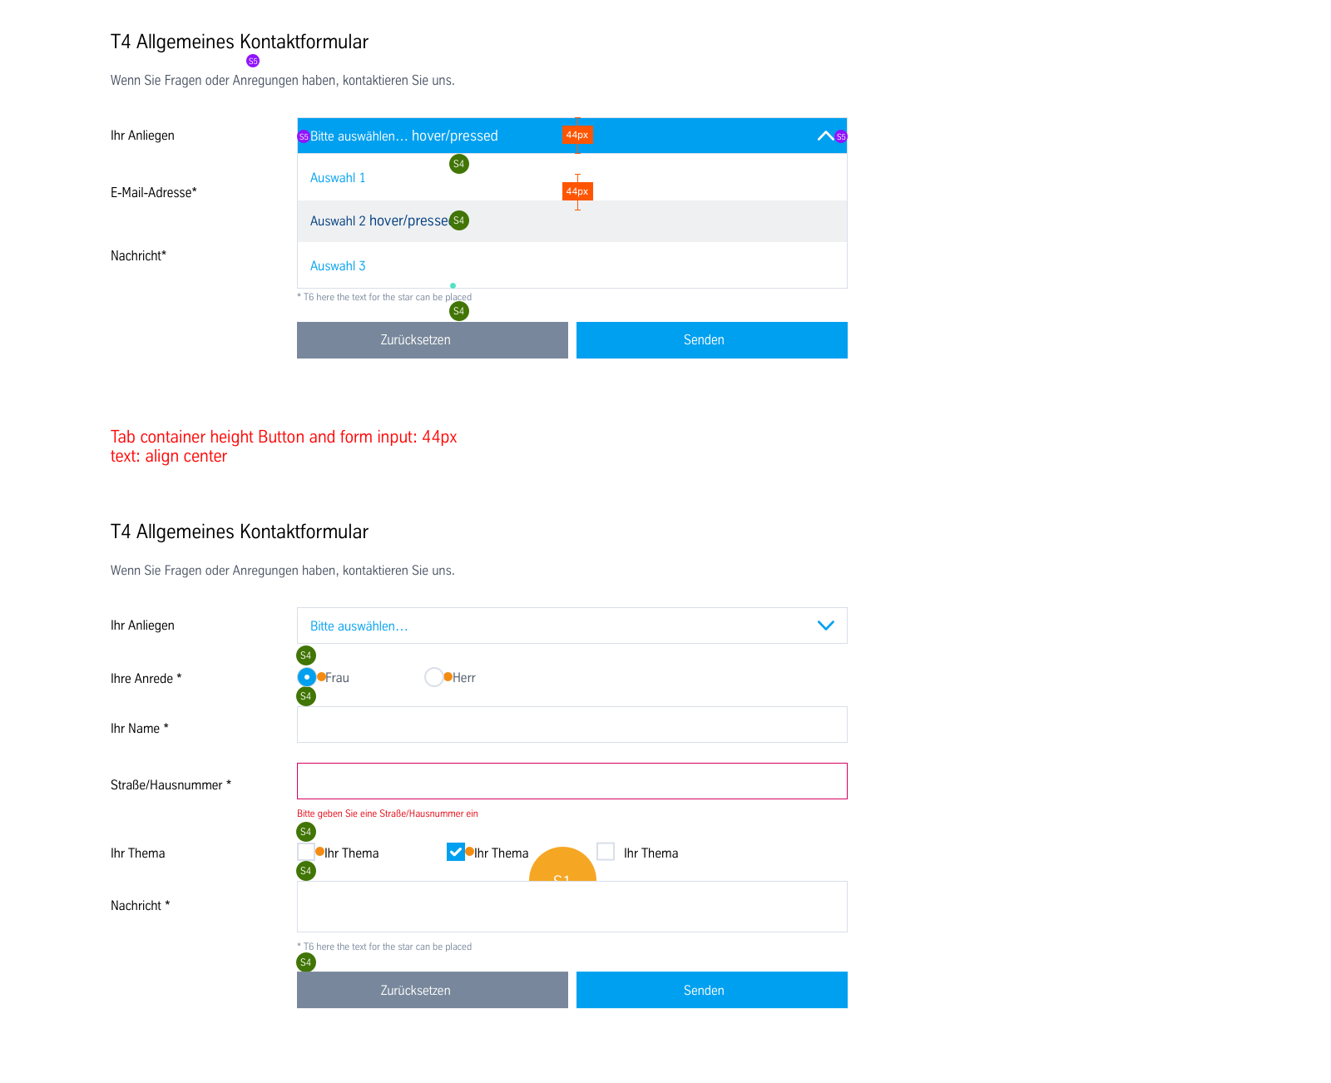Screen dimensions: 1331x1083
Task: Click the lower Senden button
Action: tap(712, 990)
